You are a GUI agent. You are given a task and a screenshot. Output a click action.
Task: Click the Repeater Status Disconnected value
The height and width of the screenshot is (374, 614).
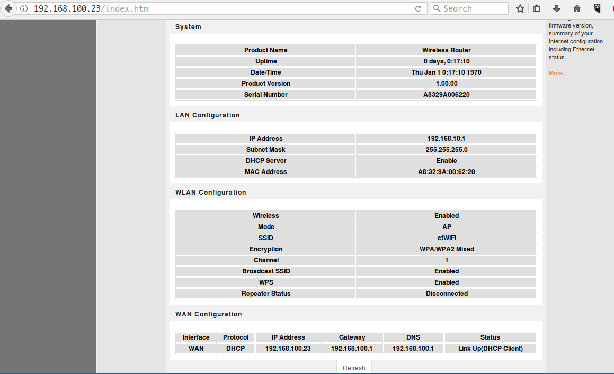tap(446, 294)
